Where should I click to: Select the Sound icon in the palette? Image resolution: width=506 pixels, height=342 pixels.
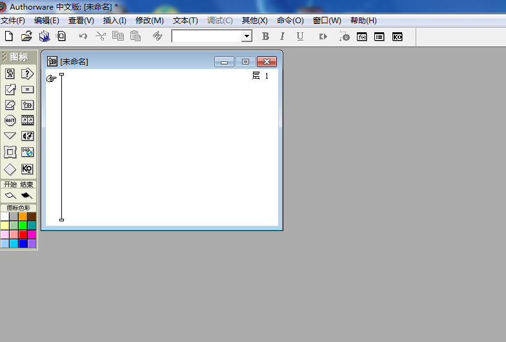click(27, 136)
